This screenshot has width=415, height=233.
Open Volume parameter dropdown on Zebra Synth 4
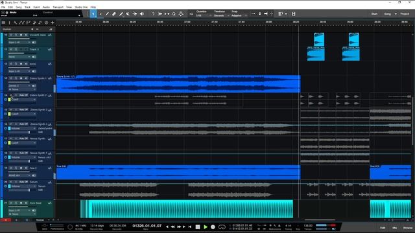23,128
